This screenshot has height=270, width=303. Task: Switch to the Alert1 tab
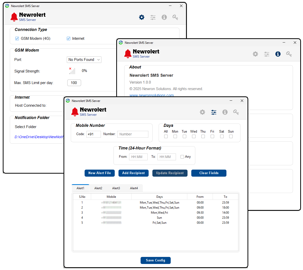coord(80,188)
